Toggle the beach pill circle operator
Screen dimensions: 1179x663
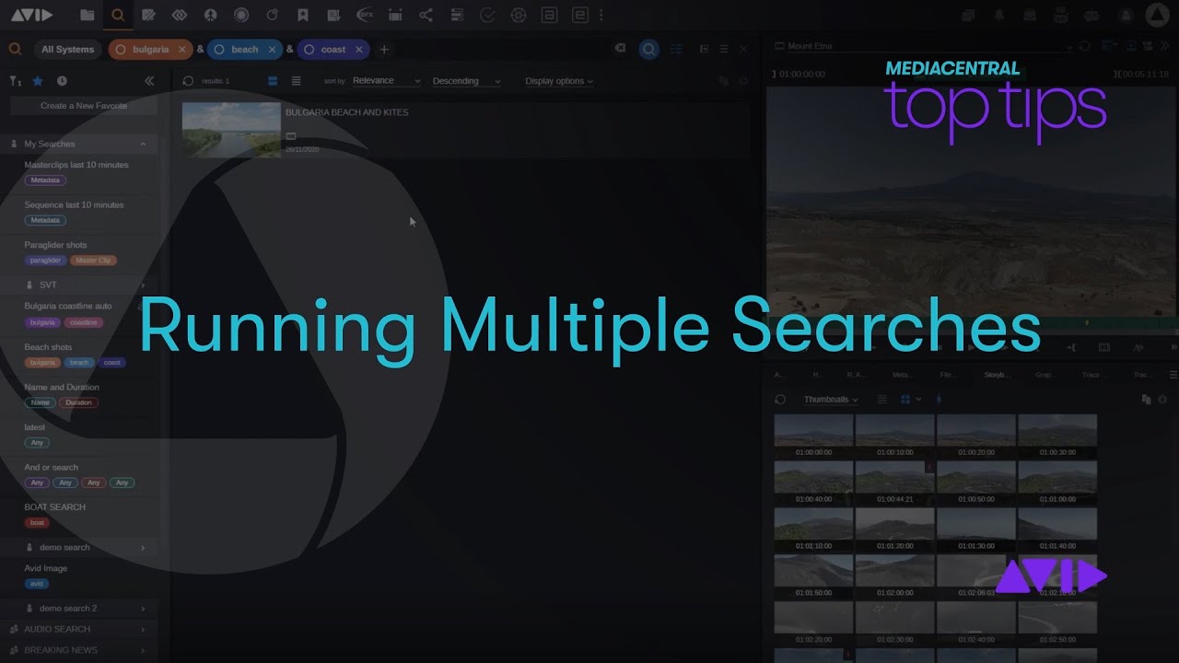pos(219,50)
